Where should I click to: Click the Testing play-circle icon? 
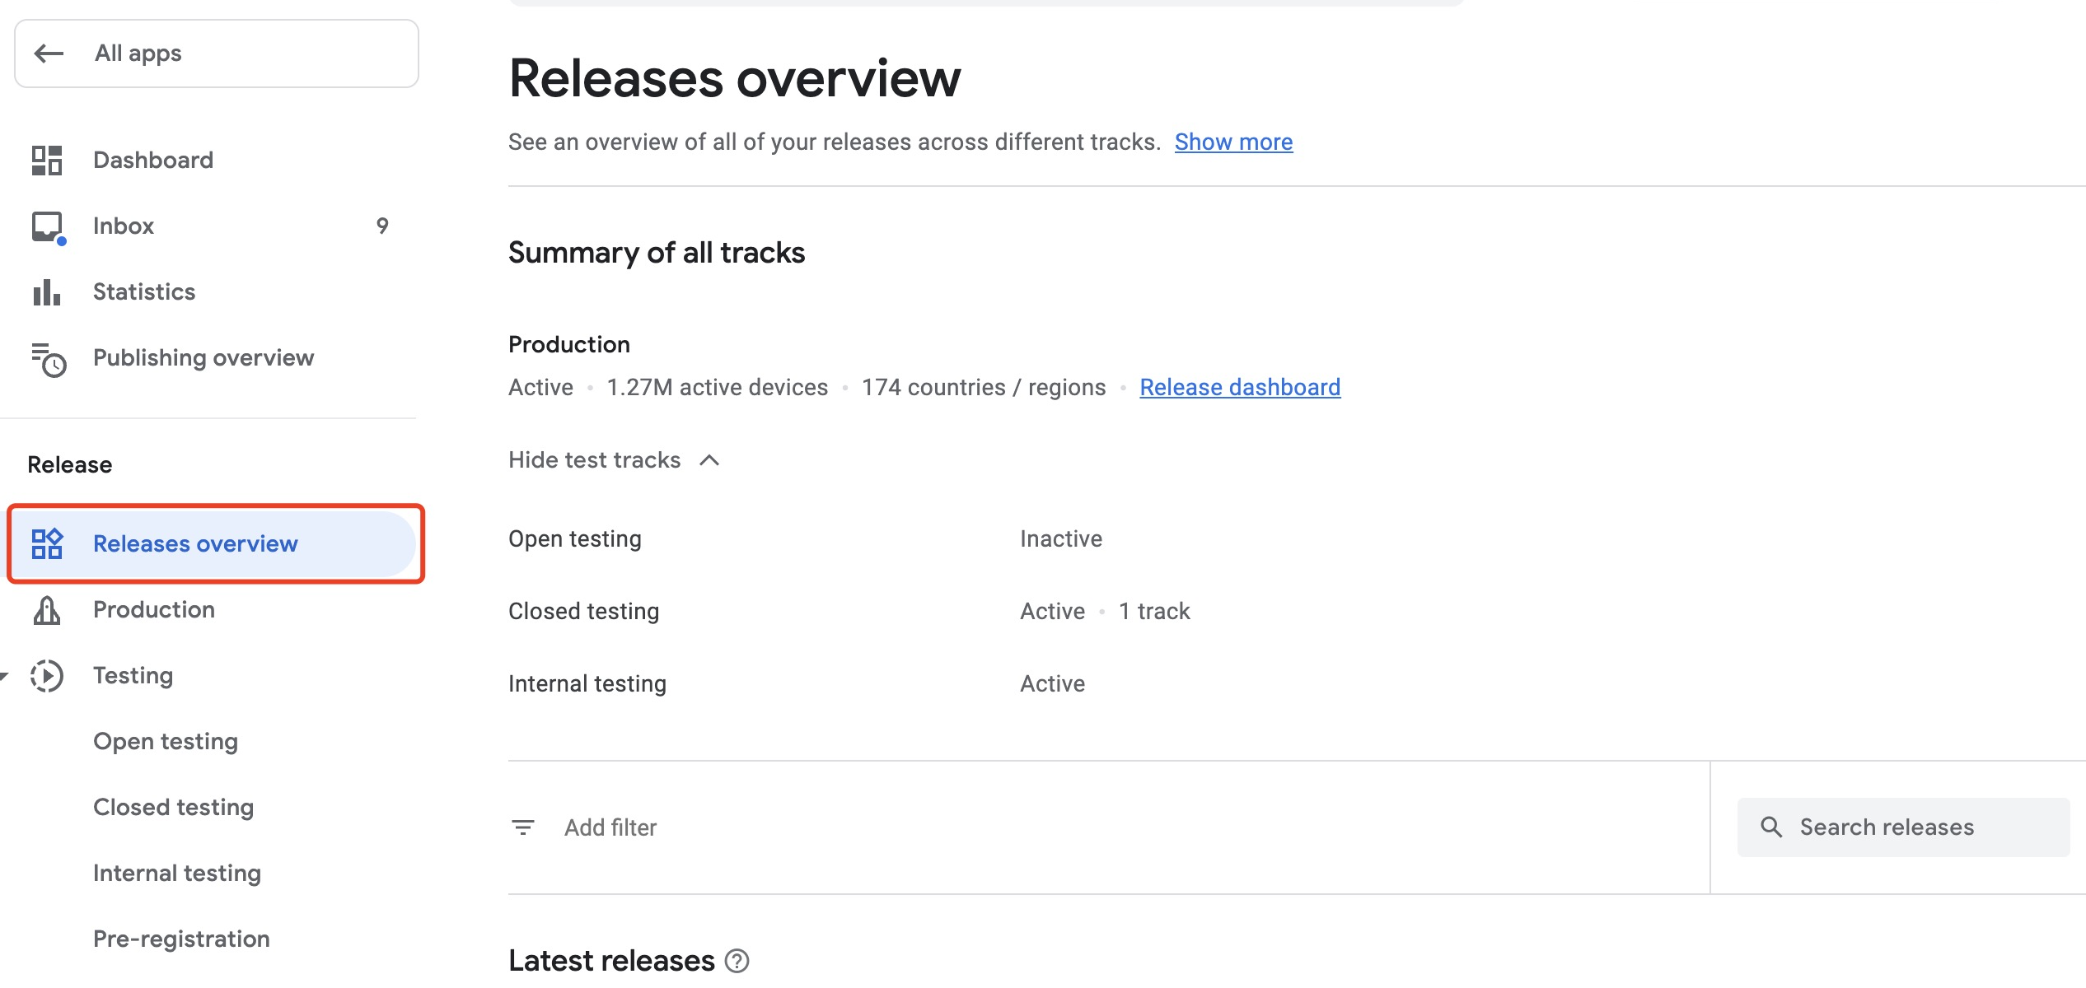click(x=47, y=676)
